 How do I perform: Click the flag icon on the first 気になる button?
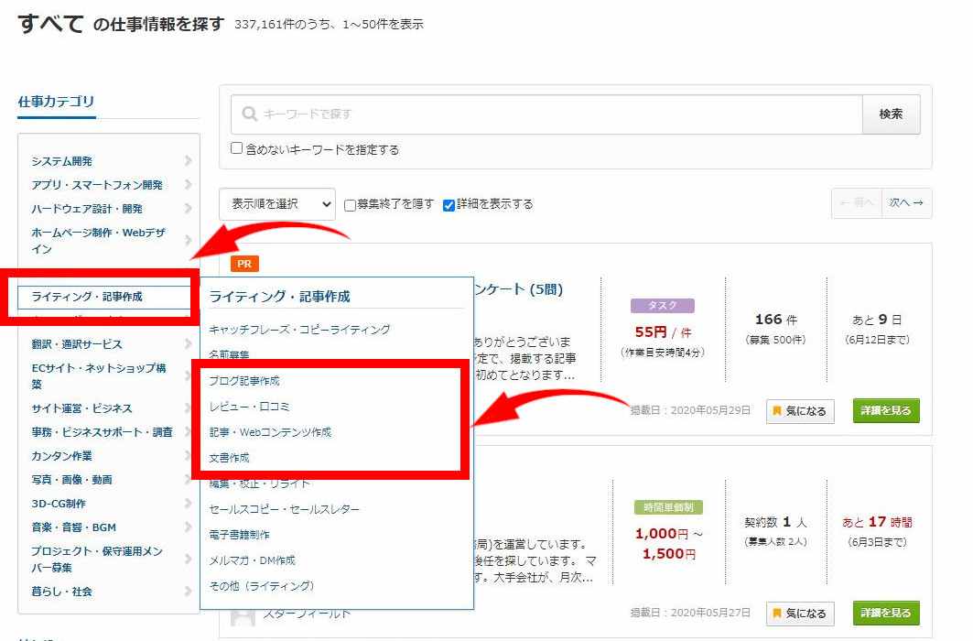776,411
